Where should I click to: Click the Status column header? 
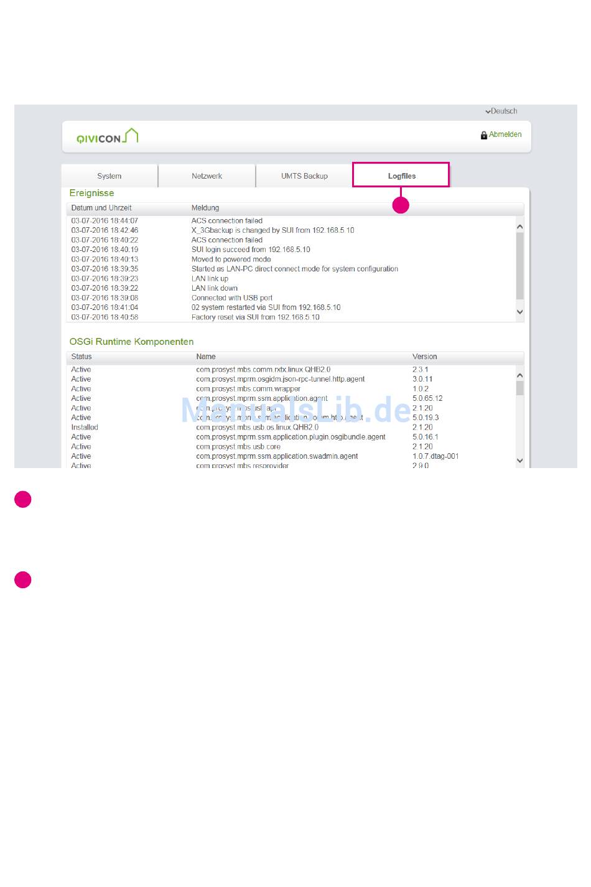(x=81, y=357)
